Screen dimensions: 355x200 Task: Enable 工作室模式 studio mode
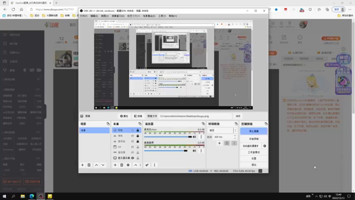click(x=253, y=152)
